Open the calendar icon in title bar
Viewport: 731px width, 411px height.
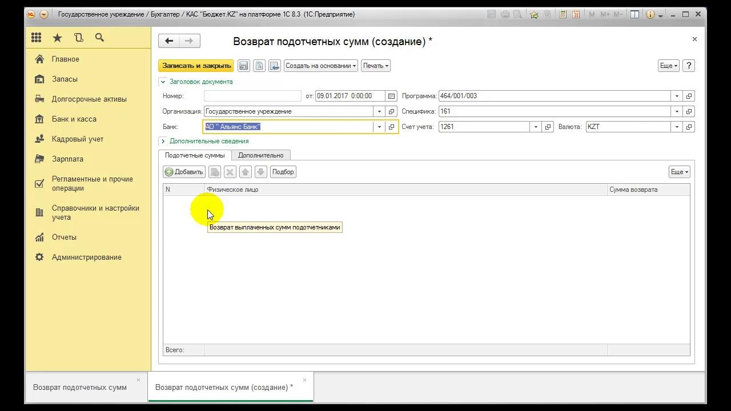[576, 15]
